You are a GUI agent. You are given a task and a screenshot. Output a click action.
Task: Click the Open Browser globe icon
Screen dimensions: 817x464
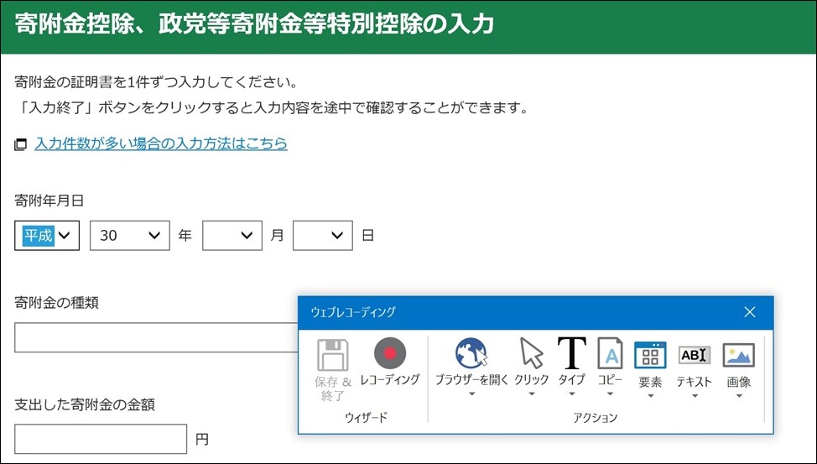tap(471, 353)
